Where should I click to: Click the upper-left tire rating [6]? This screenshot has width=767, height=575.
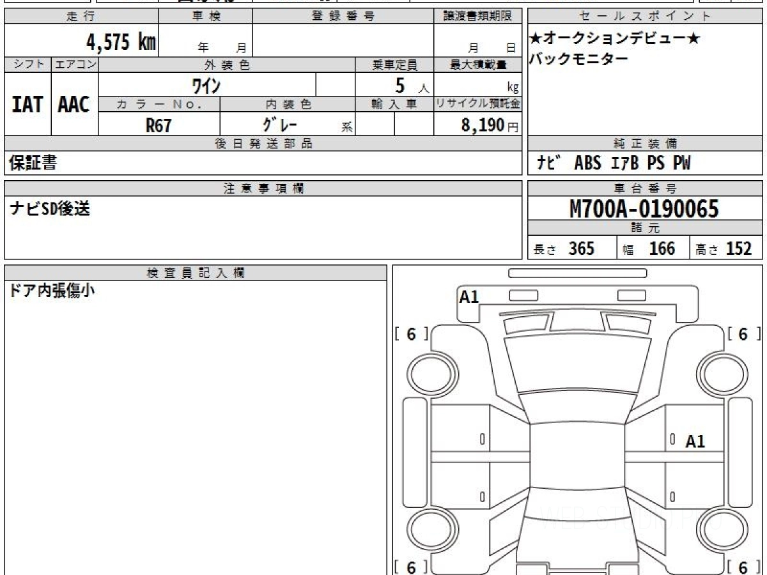click(412, 334)
